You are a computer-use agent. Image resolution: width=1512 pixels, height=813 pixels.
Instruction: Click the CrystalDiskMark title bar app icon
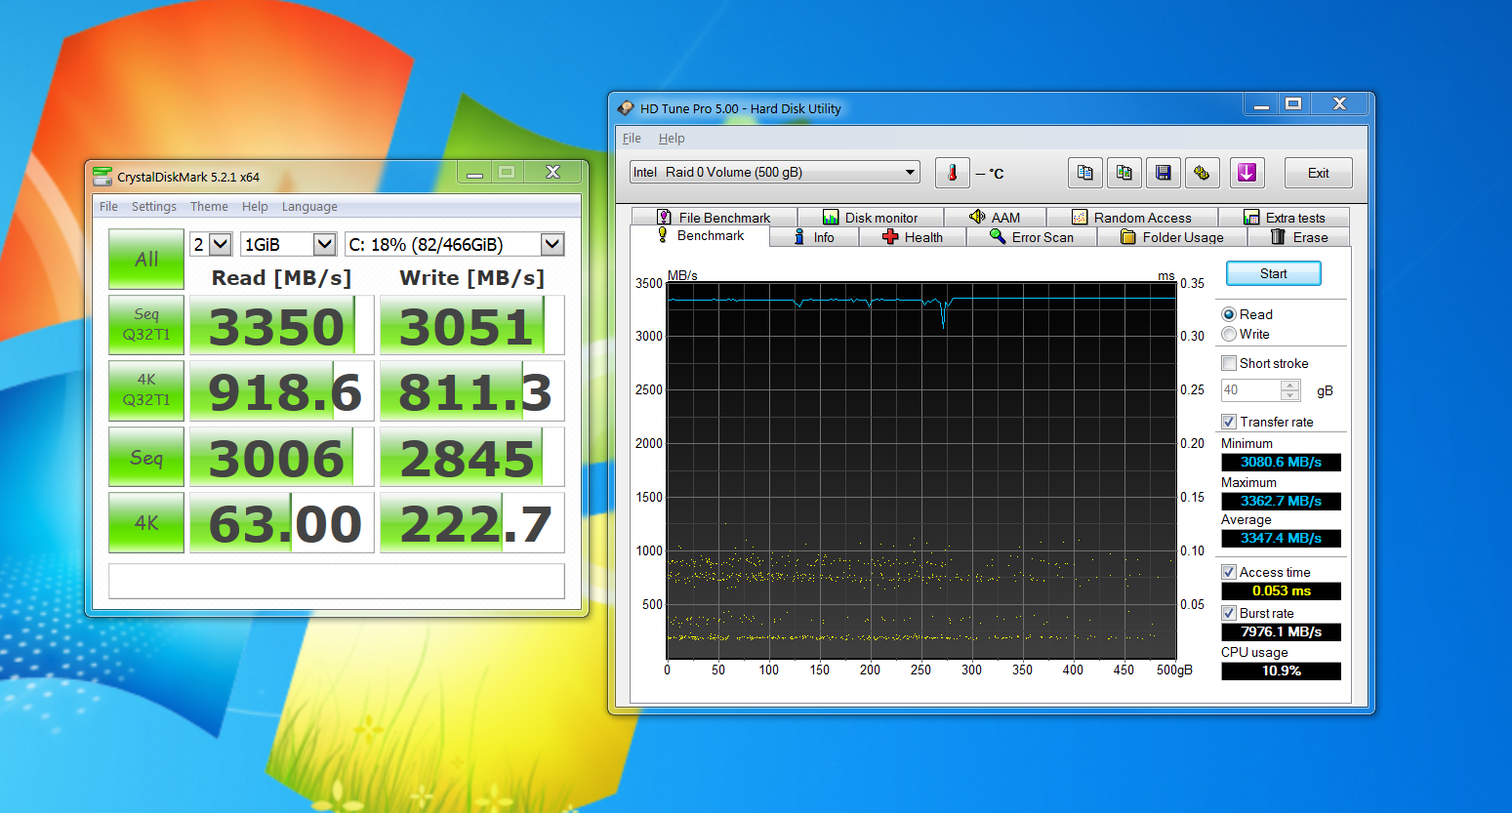click(102, 177)
